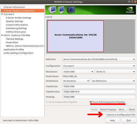Click the first CRT monitor banner icon
The image size is (137, 124).
[52, 10]
